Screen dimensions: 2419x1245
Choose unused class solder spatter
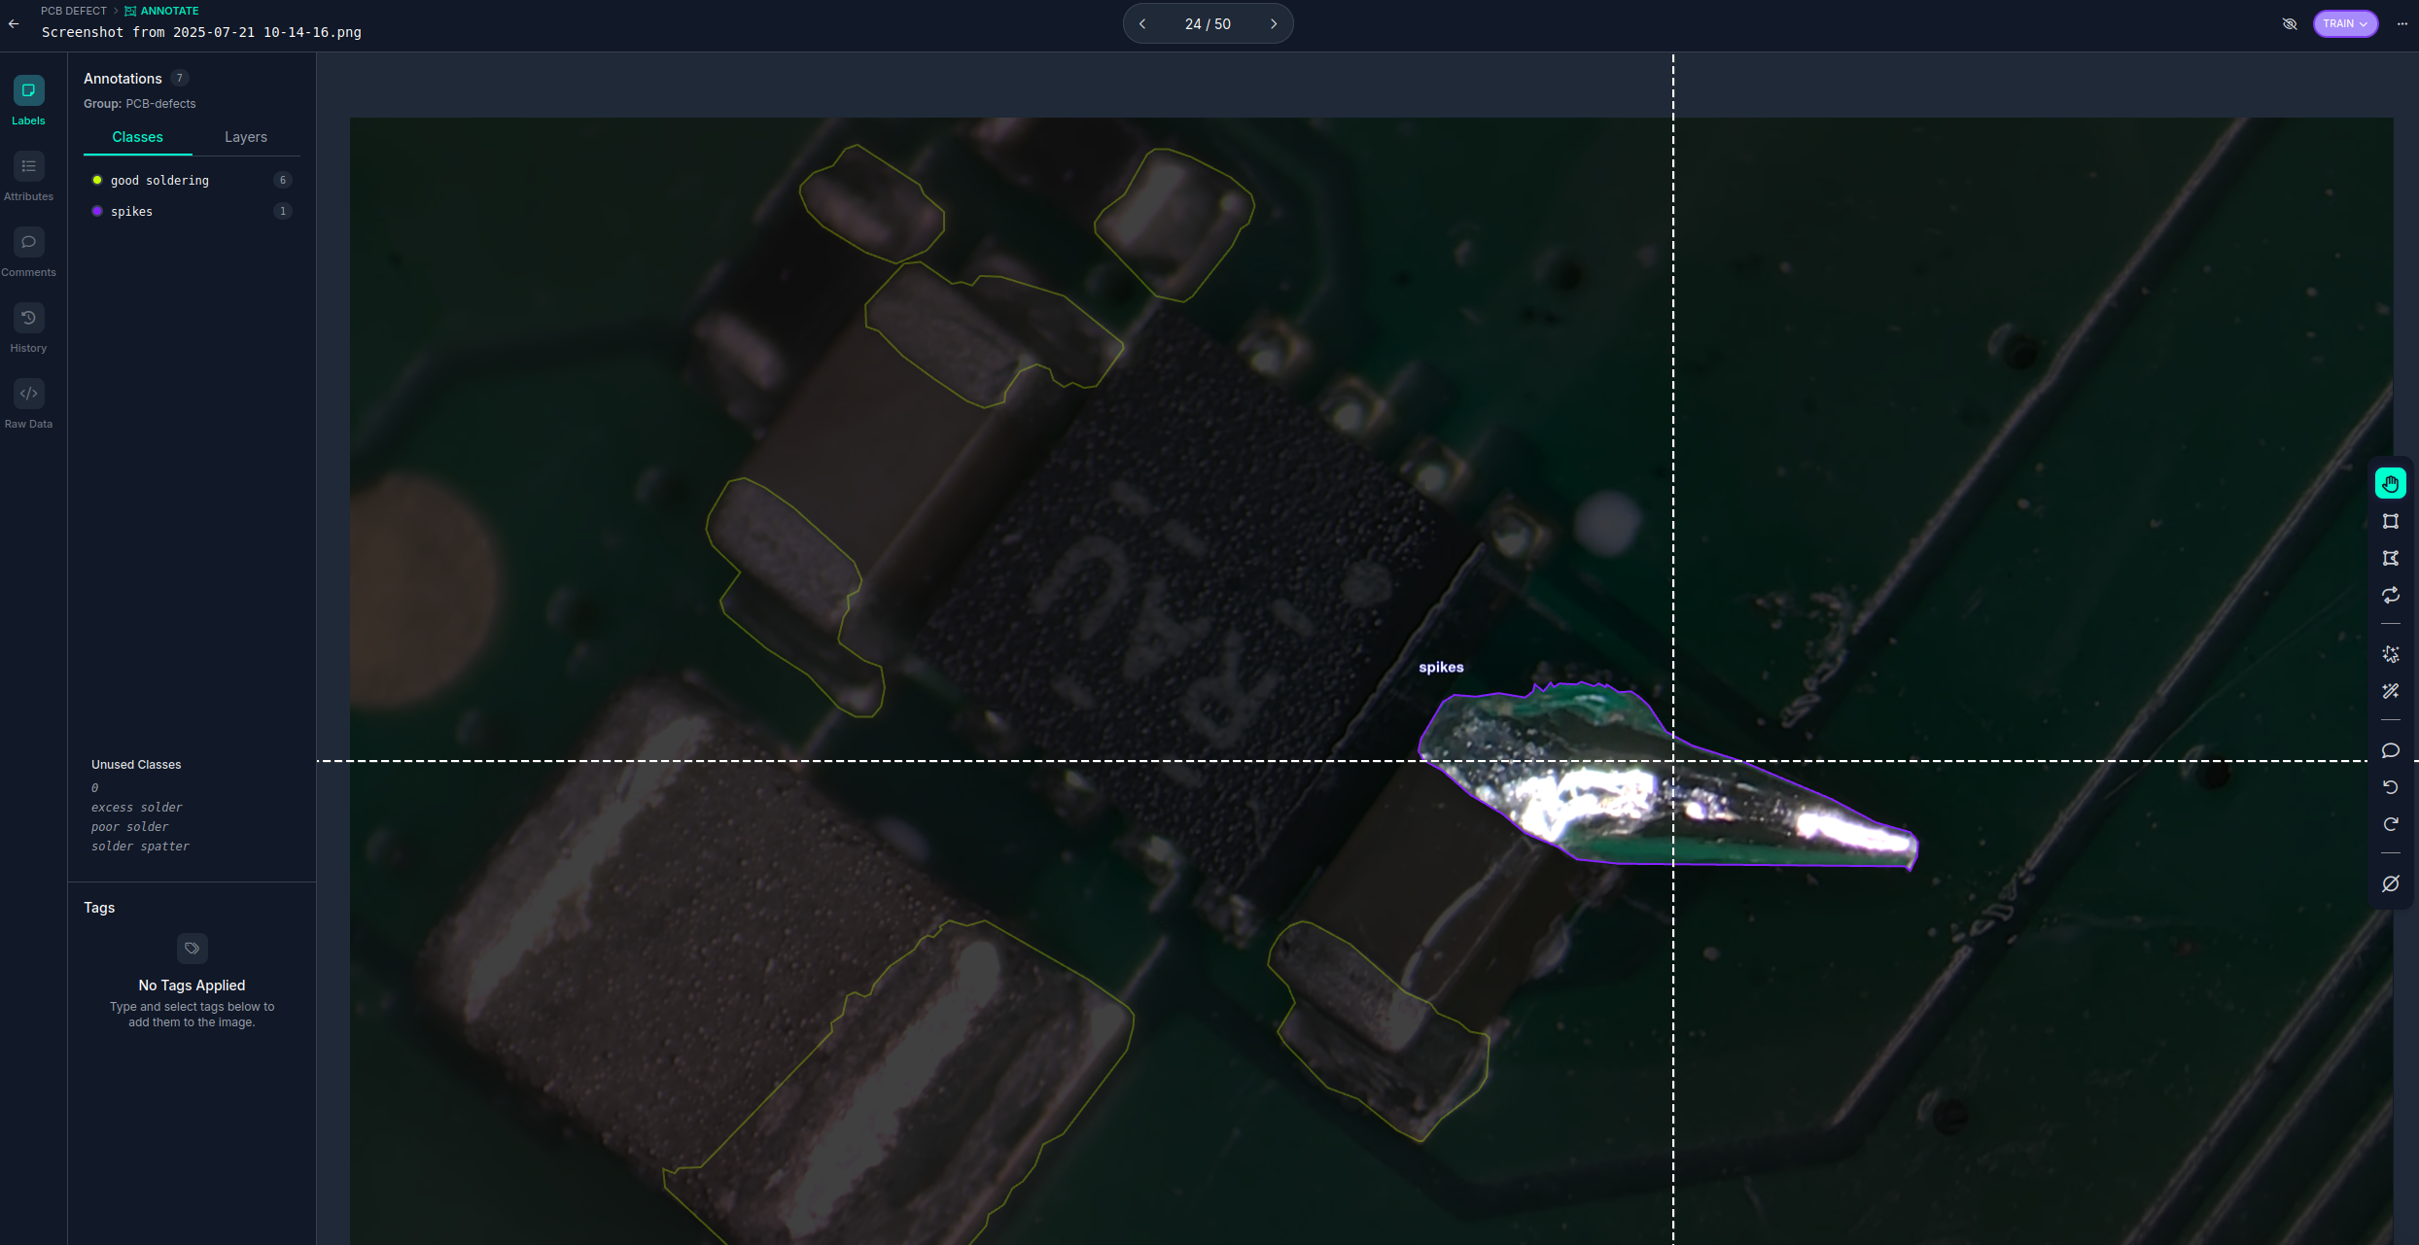click(141, 847)
